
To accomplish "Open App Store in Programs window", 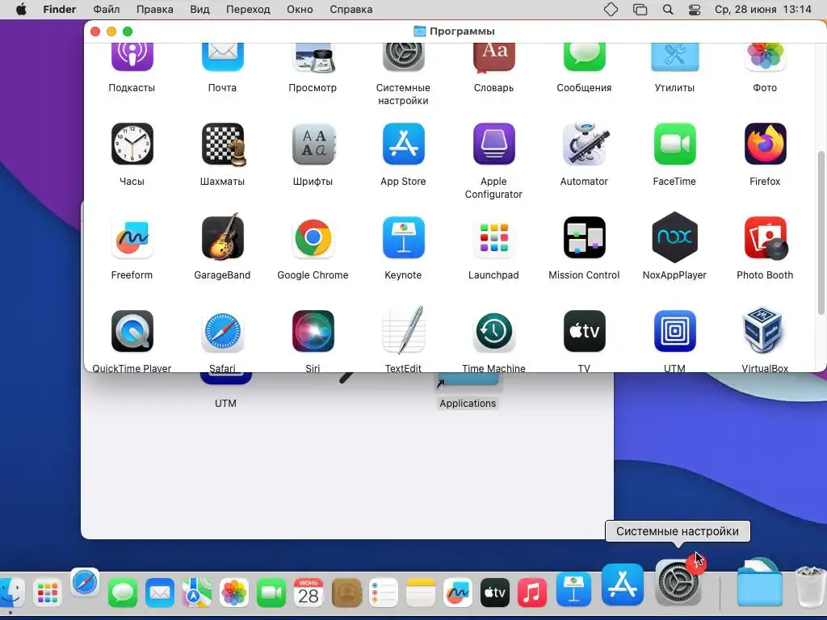I will [x=403, y=144].
